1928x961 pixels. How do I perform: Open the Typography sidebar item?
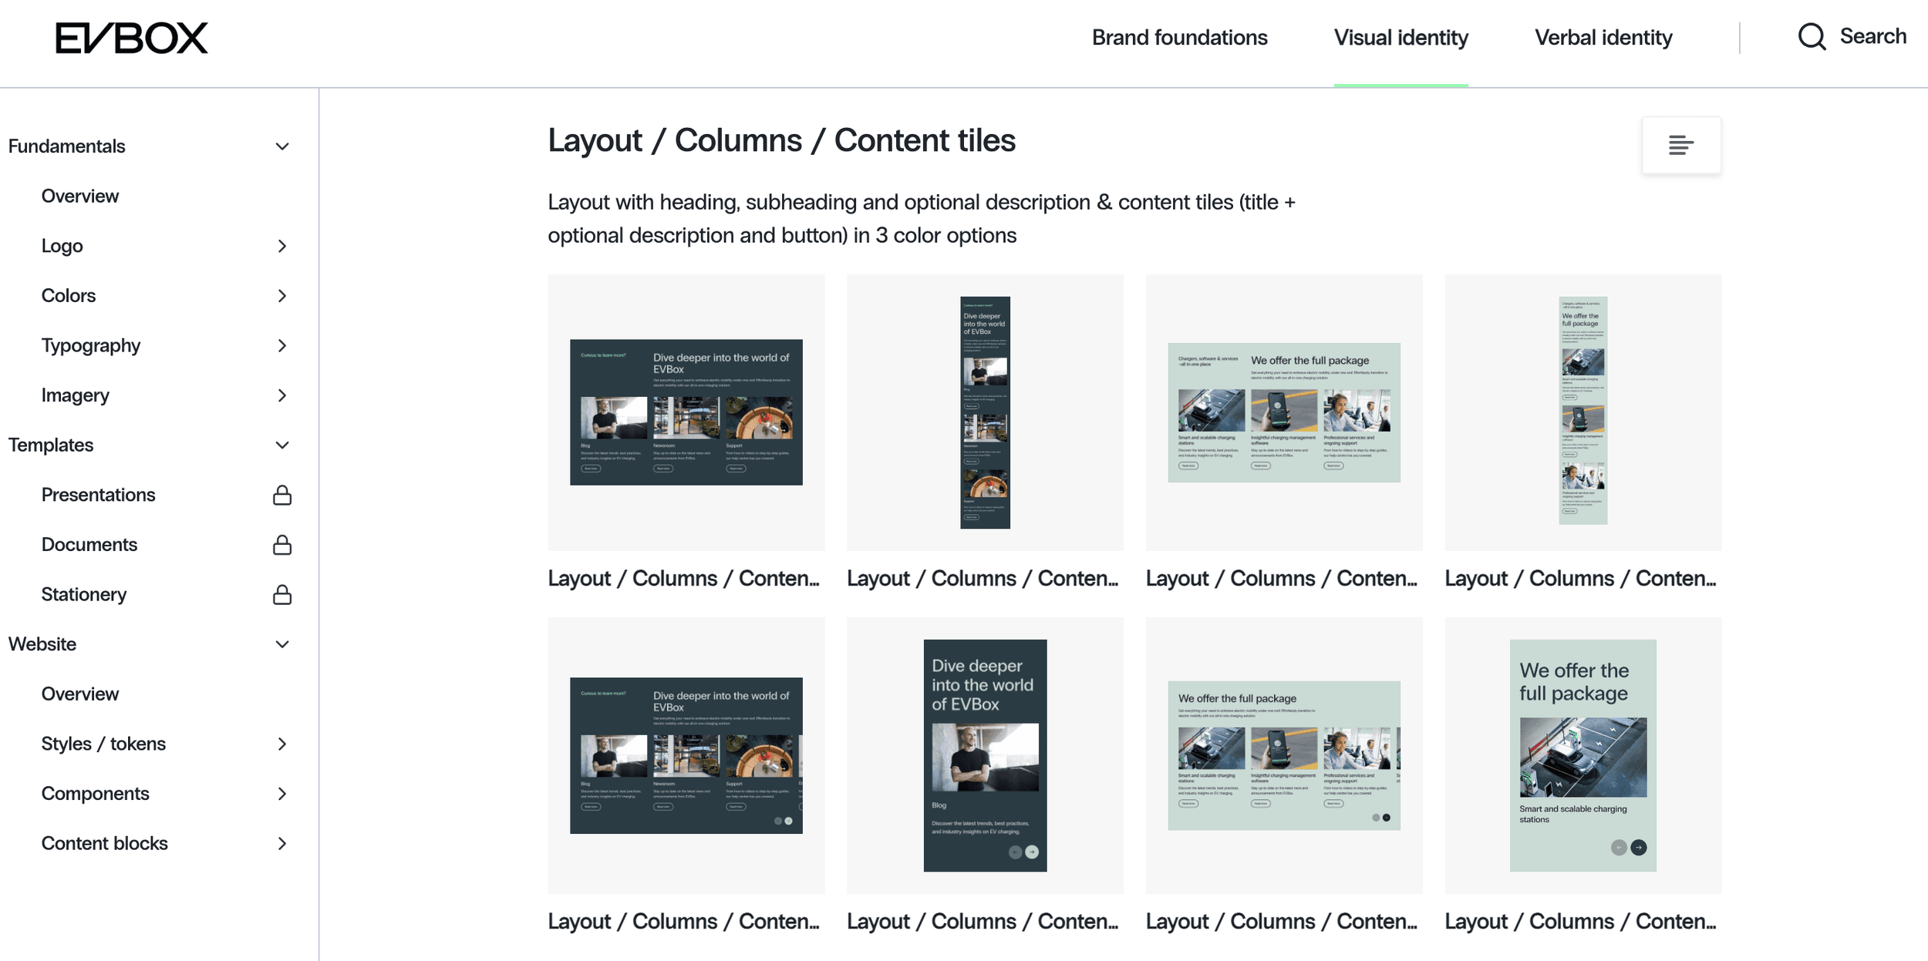91,345
